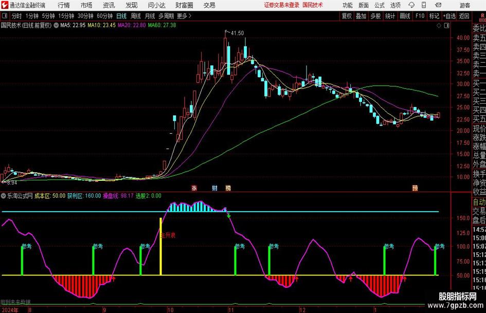Open the 发现 menu
486x313 pixels.
point(132,5)
